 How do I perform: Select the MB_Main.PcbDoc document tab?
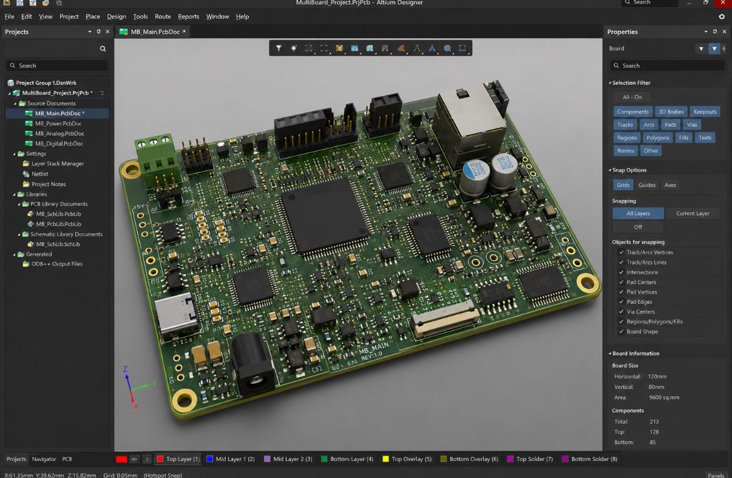153,32
